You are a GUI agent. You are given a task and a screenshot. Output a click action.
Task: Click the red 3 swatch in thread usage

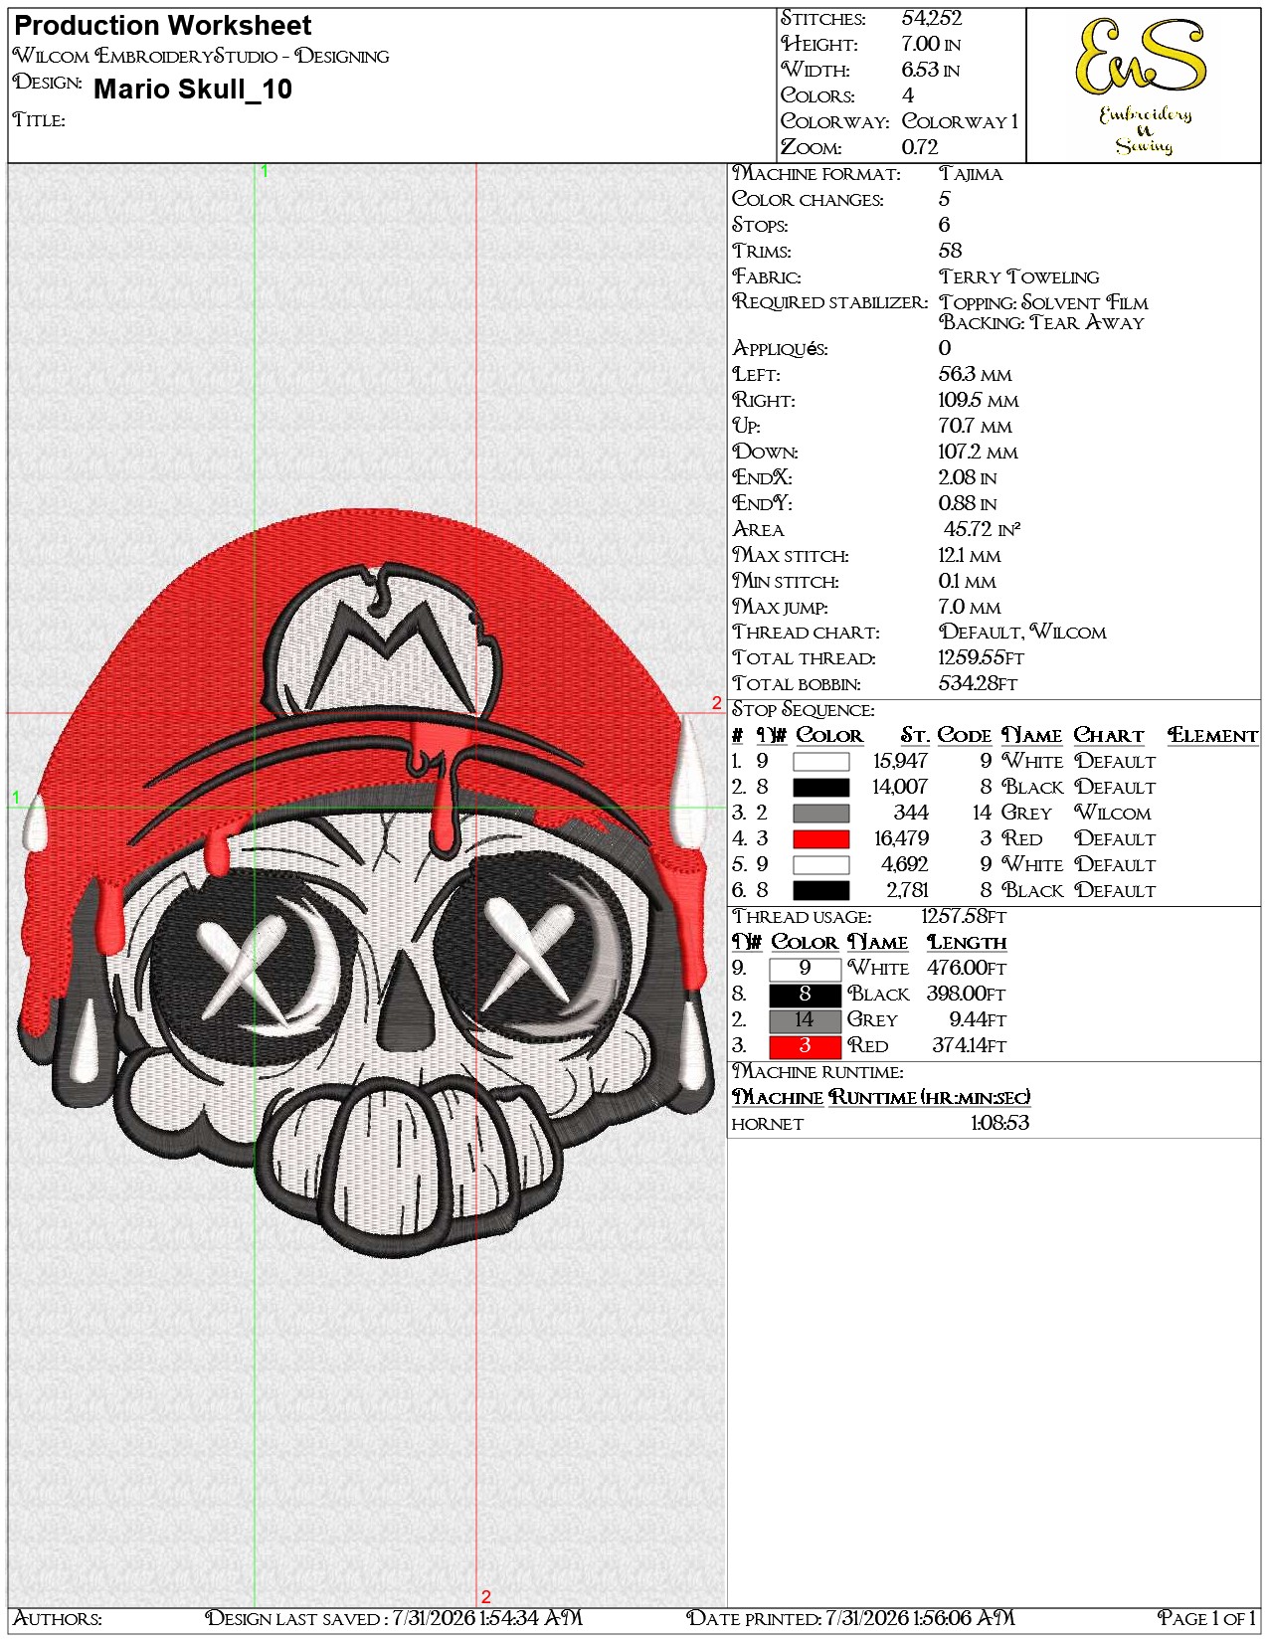805,1046
